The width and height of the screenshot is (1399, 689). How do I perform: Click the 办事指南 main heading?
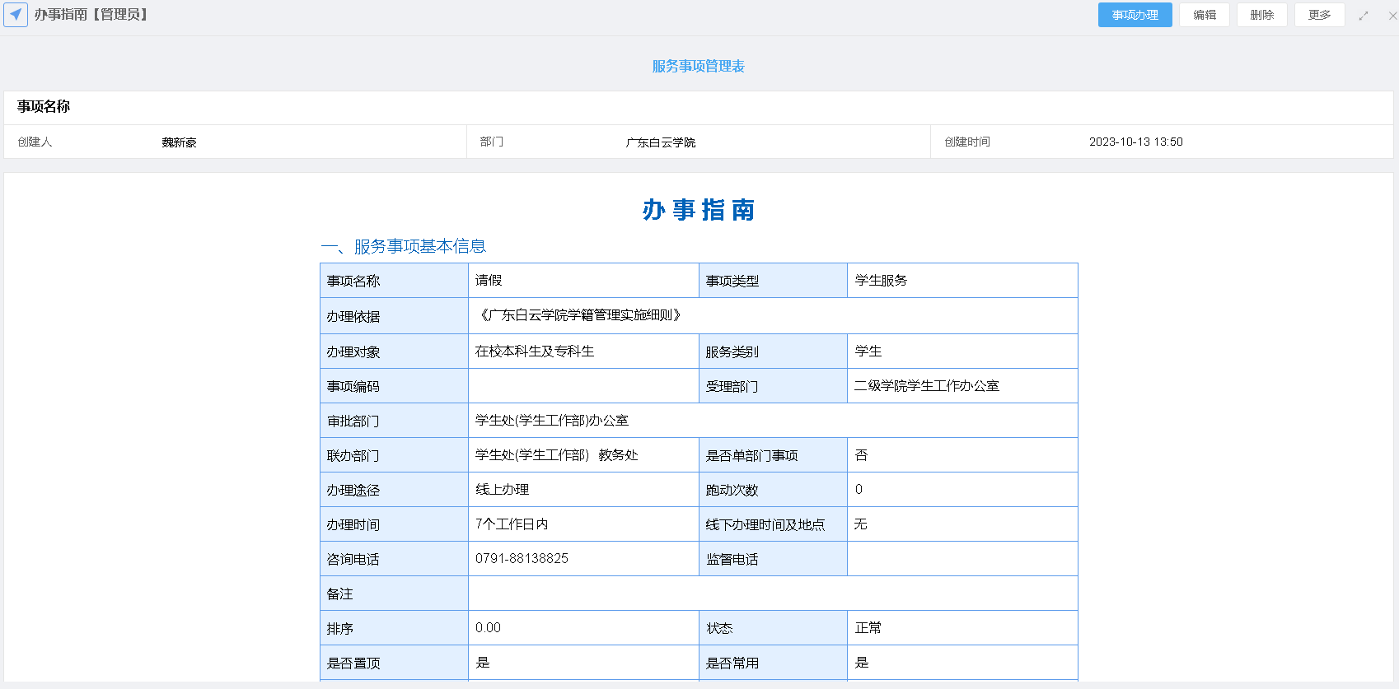click(698, 210)
